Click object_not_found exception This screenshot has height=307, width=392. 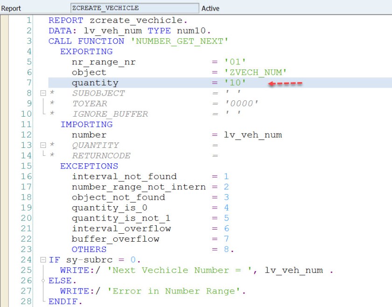click(x=119, y=197)
